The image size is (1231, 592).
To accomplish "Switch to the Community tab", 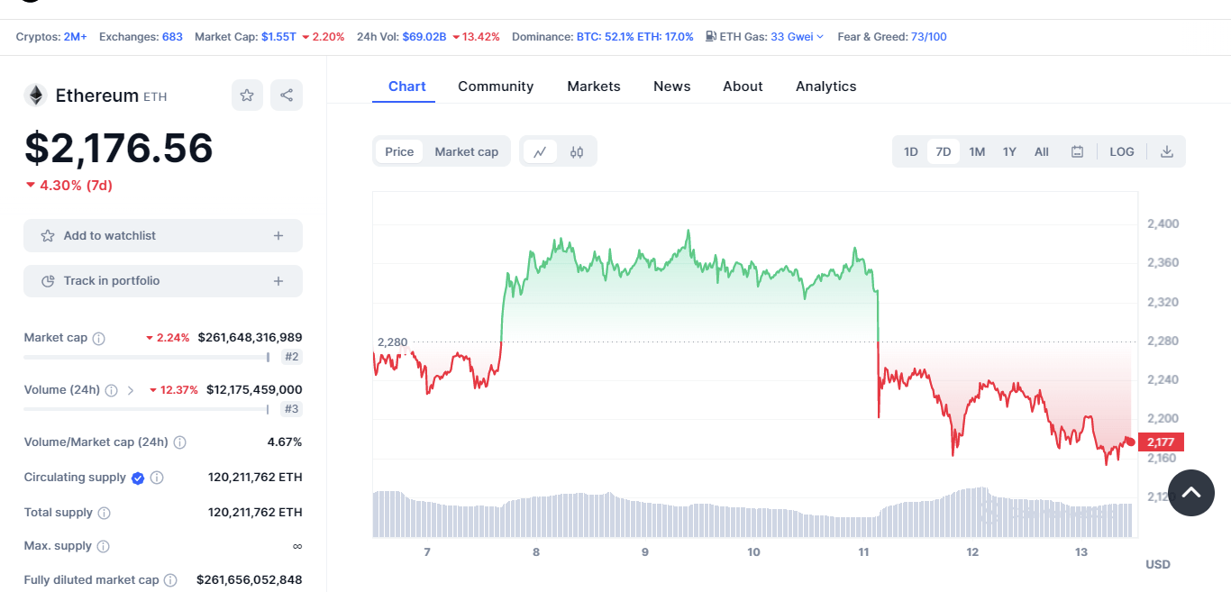I will [496, 87].
